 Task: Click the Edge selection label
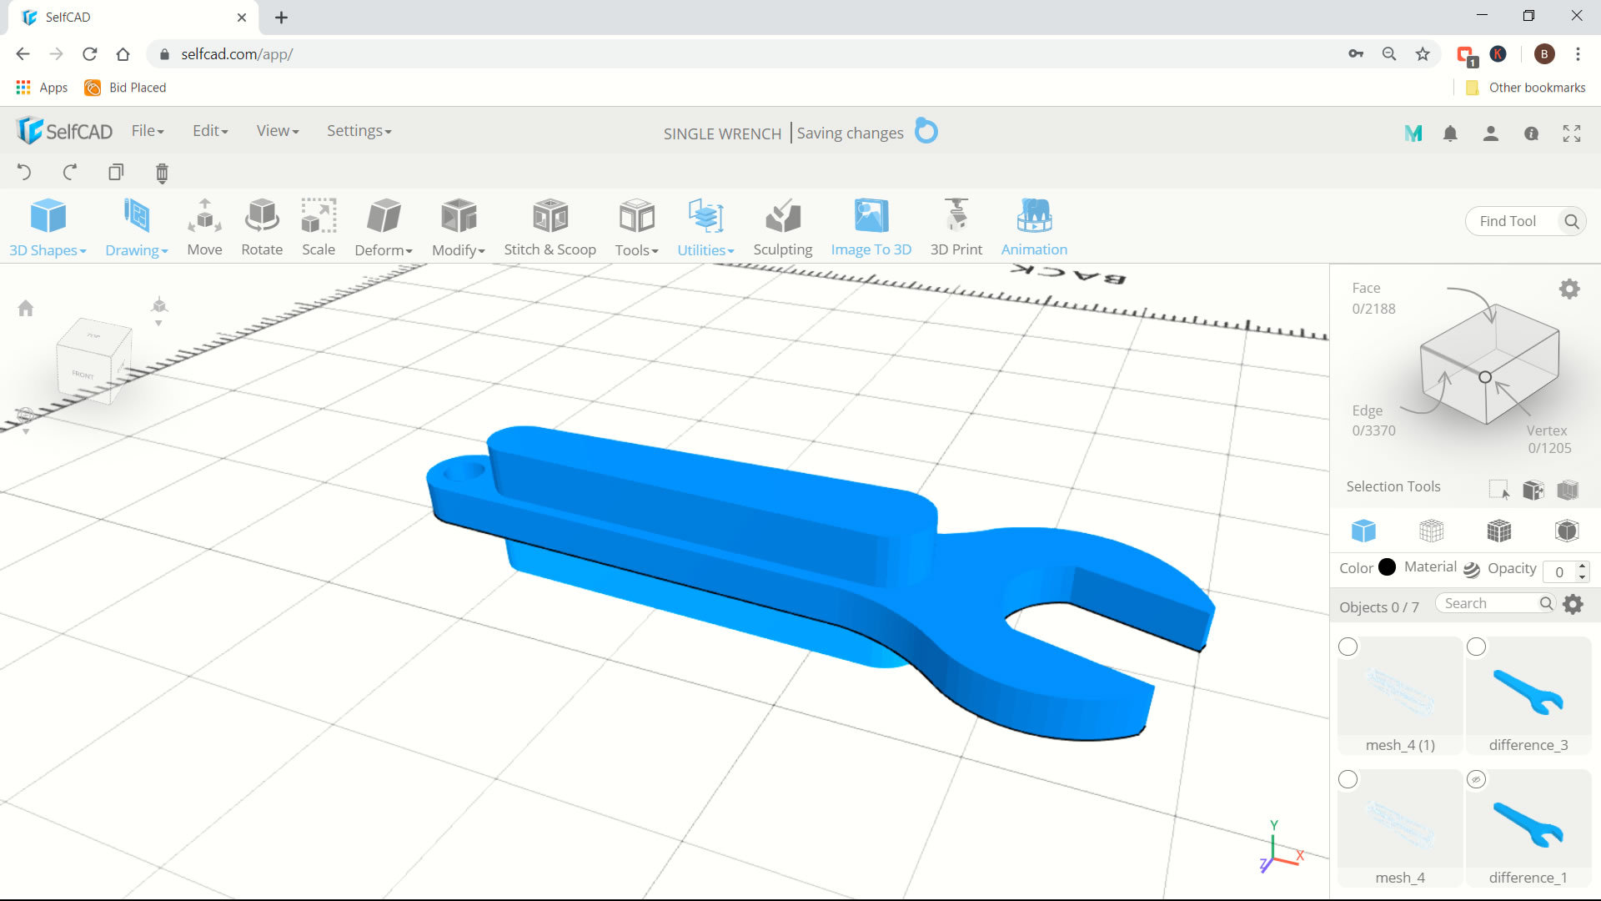click(1368, 410)
